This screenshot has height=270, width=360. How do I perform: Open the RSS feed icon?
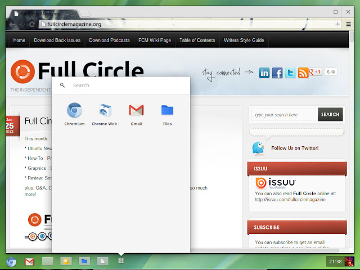tap(303, 73)
